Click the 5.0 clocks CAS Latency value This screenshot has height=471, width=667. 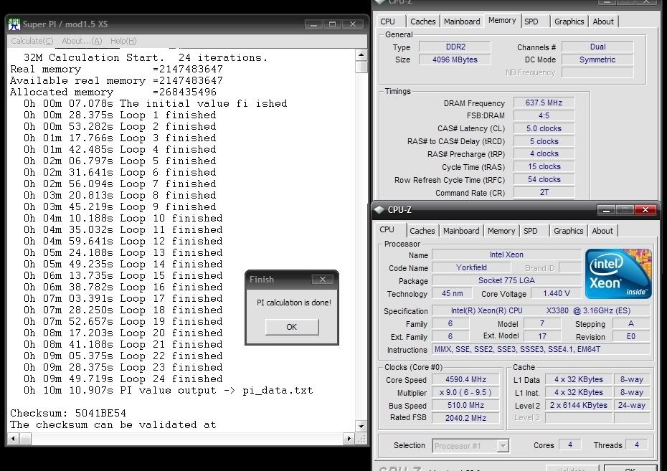click(544, 128)
